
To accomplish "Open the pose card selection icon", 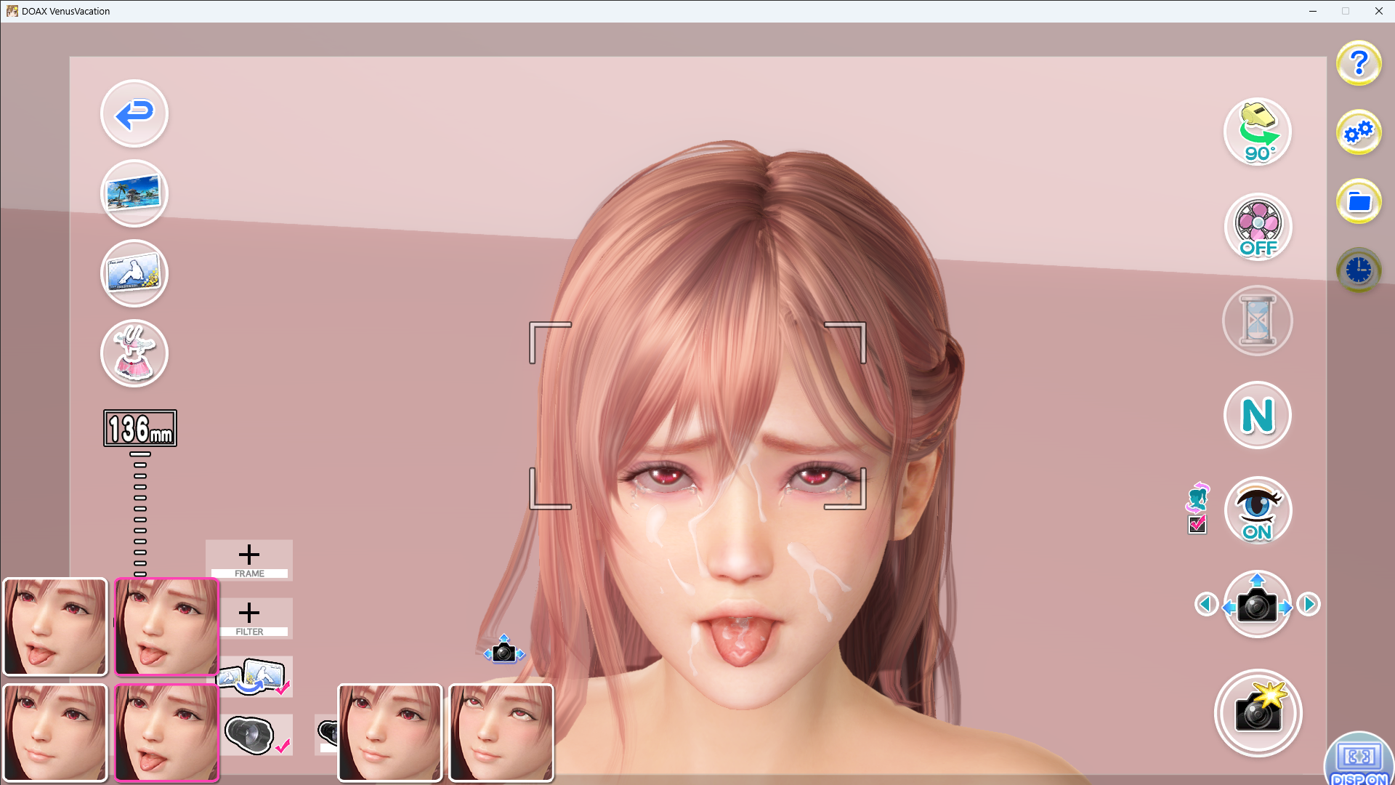I will [x=134, y=274].
